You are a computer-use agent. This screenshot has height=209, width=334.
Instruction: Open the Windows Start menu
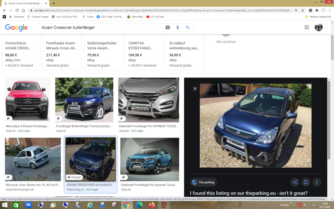pyautogui.click(x=5, y=205)
